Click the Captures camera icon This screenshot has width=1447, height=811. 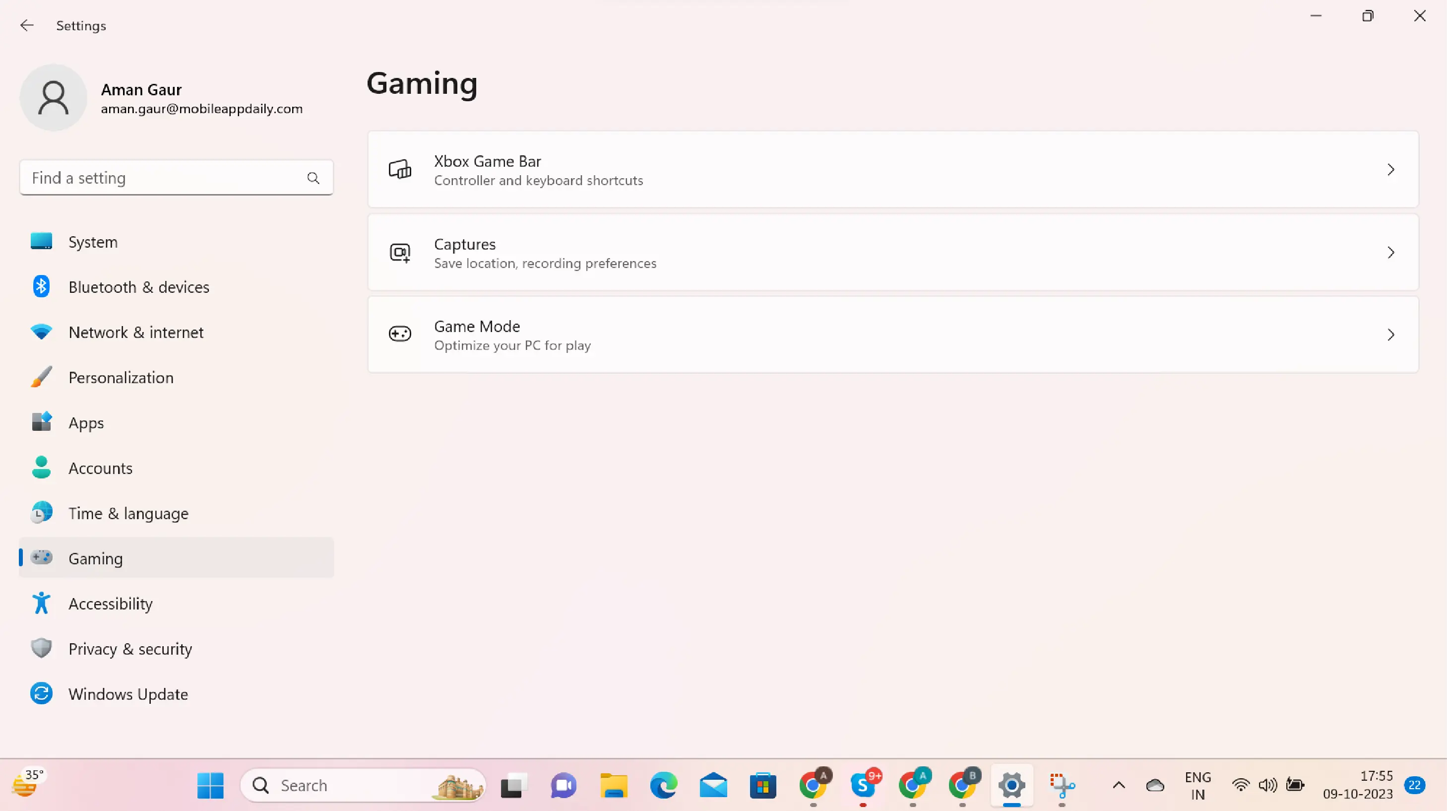[x=400, y=252]
